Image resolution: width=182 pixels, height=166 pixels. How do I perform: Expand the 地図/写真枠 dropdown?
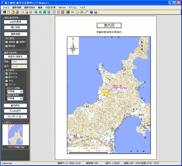click(22, 99)
